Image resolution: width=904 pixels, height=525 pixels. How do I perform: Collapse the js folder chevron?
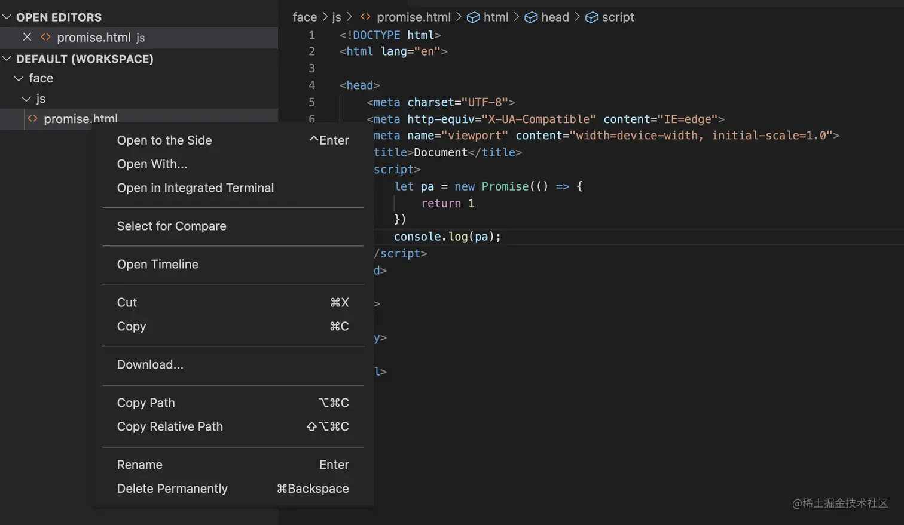pyautogui.click(x=26, y=99)
